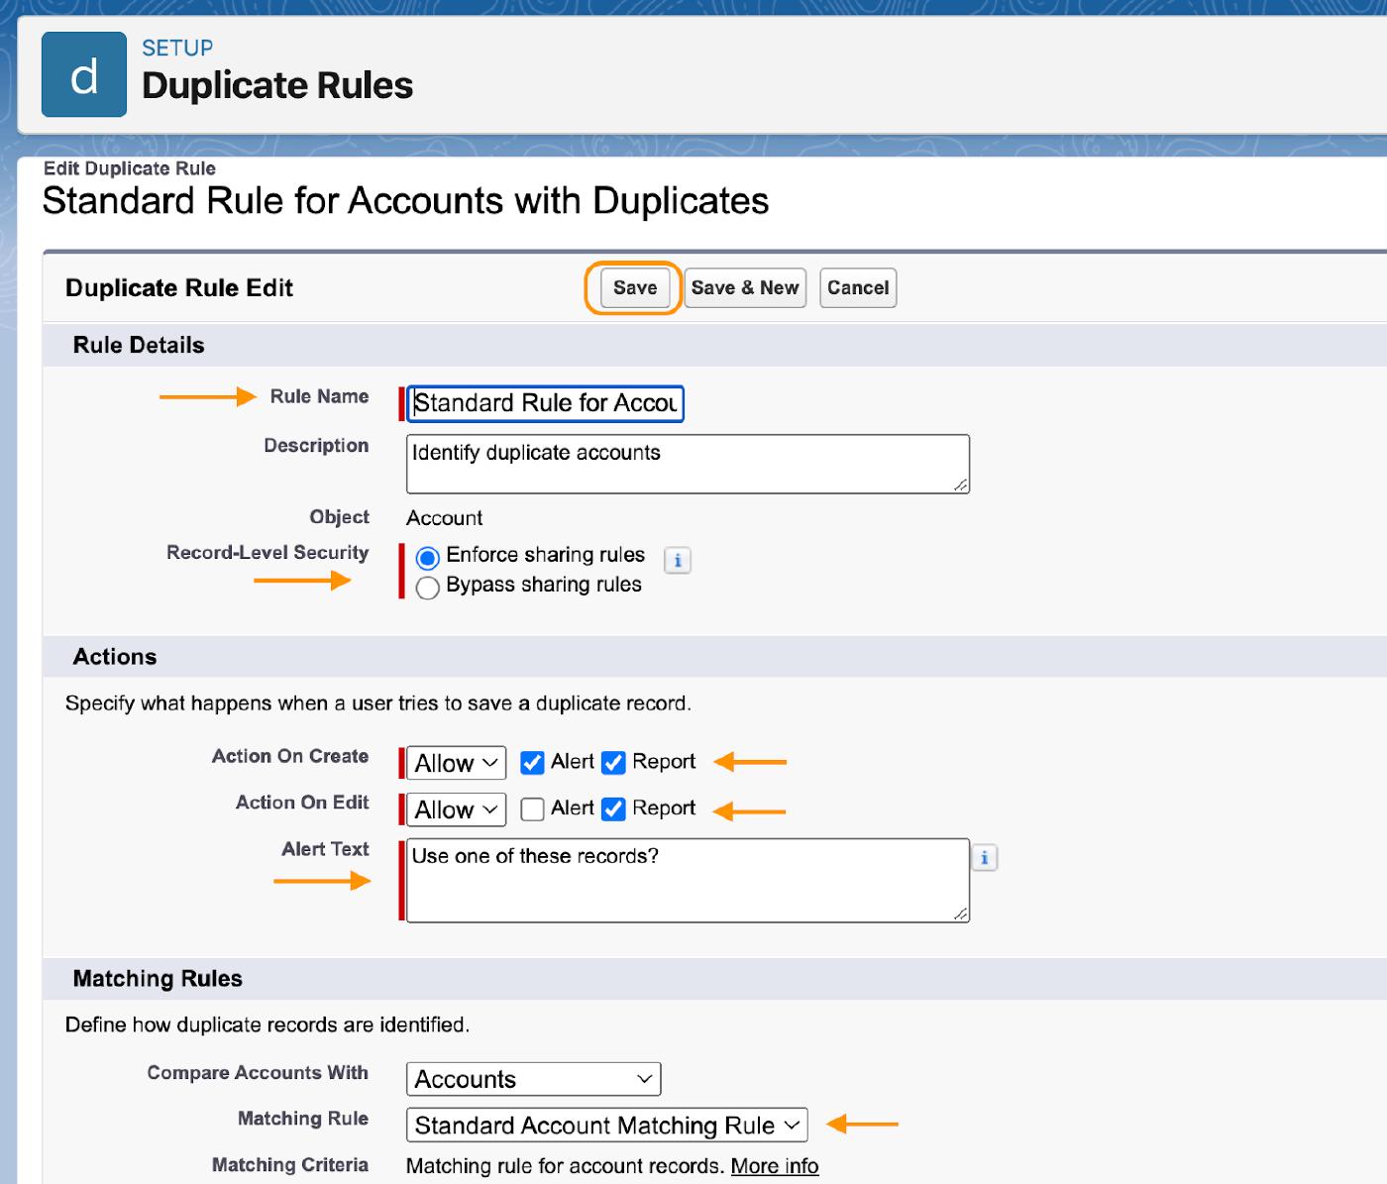Click info icon beside Alert Text box
This screenshot has width=1387, height=1184.
click(984, 858)
